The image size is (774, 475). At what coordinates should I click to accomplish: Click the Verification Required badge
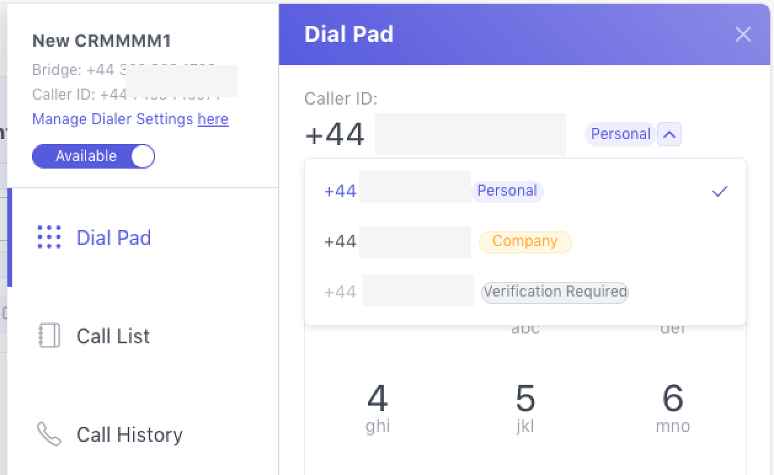point(554,292)
